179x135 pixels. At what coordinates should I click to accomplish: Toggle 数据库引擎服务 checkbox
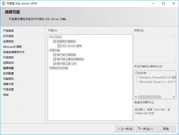[x=55, y=41]
